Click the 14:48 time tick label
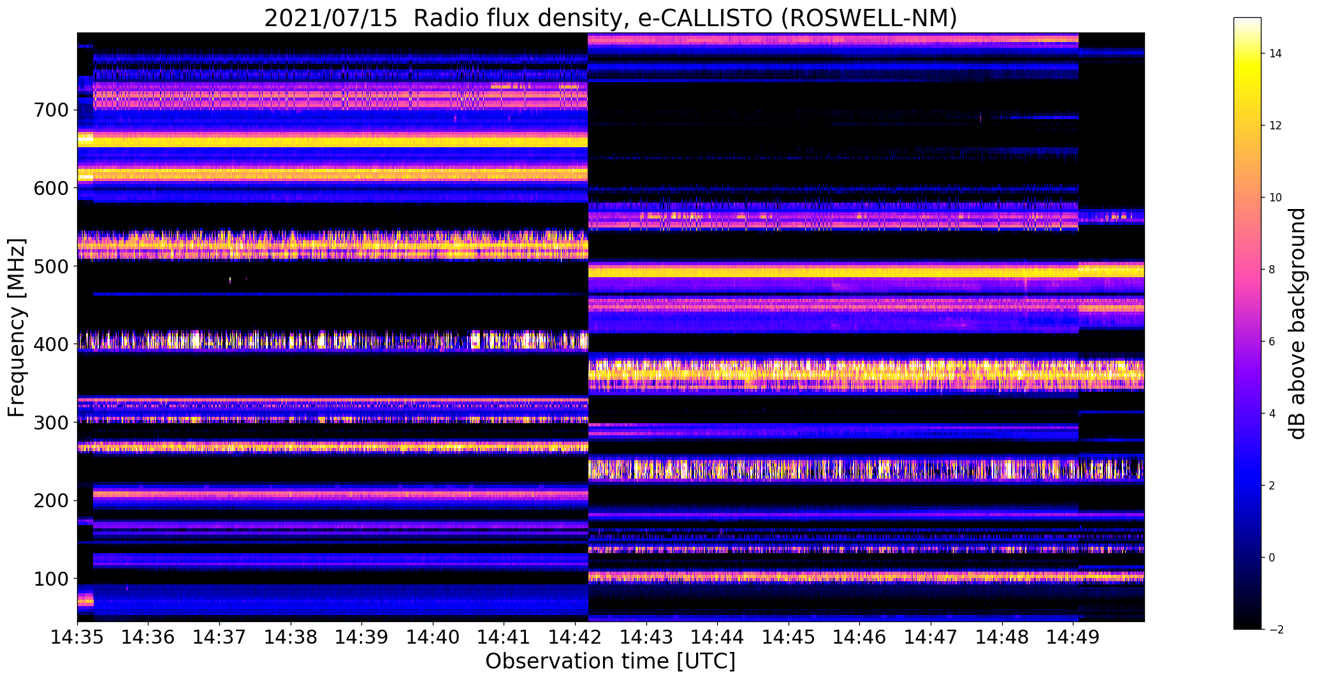Viewport: 1317px width, 680px height. point(1001,637)
